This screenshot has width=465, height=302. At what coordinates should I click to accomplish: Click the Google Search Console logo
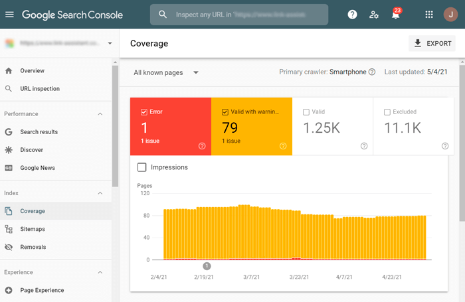tap(72, 15)
